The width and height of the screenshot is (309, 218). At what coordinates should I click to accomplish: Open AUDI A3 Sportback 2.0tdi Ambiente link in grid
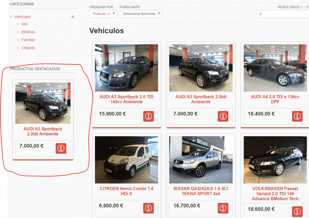click(x=201, y=99)
